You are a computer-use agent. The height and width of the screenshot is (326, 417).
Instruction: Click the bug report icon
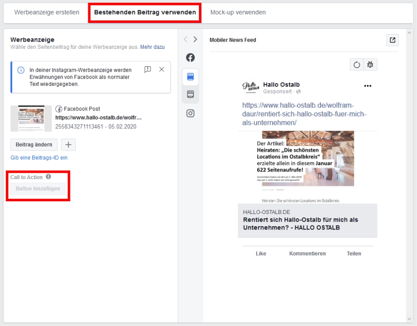(370, 65)
